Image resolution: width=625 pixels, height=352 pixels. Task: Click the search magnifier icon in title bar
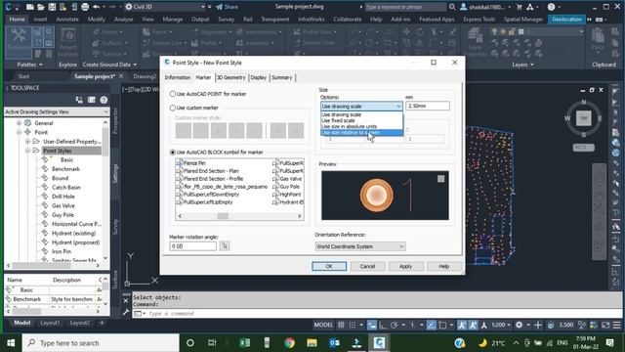[x=452, y=7]
